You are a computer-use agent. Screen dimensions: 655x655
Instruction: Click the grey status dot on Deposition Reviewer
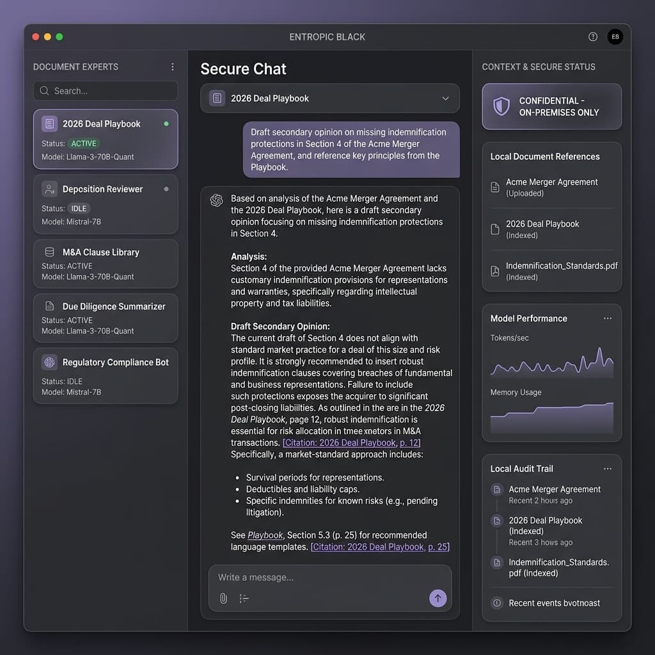(x=166, y=189)
